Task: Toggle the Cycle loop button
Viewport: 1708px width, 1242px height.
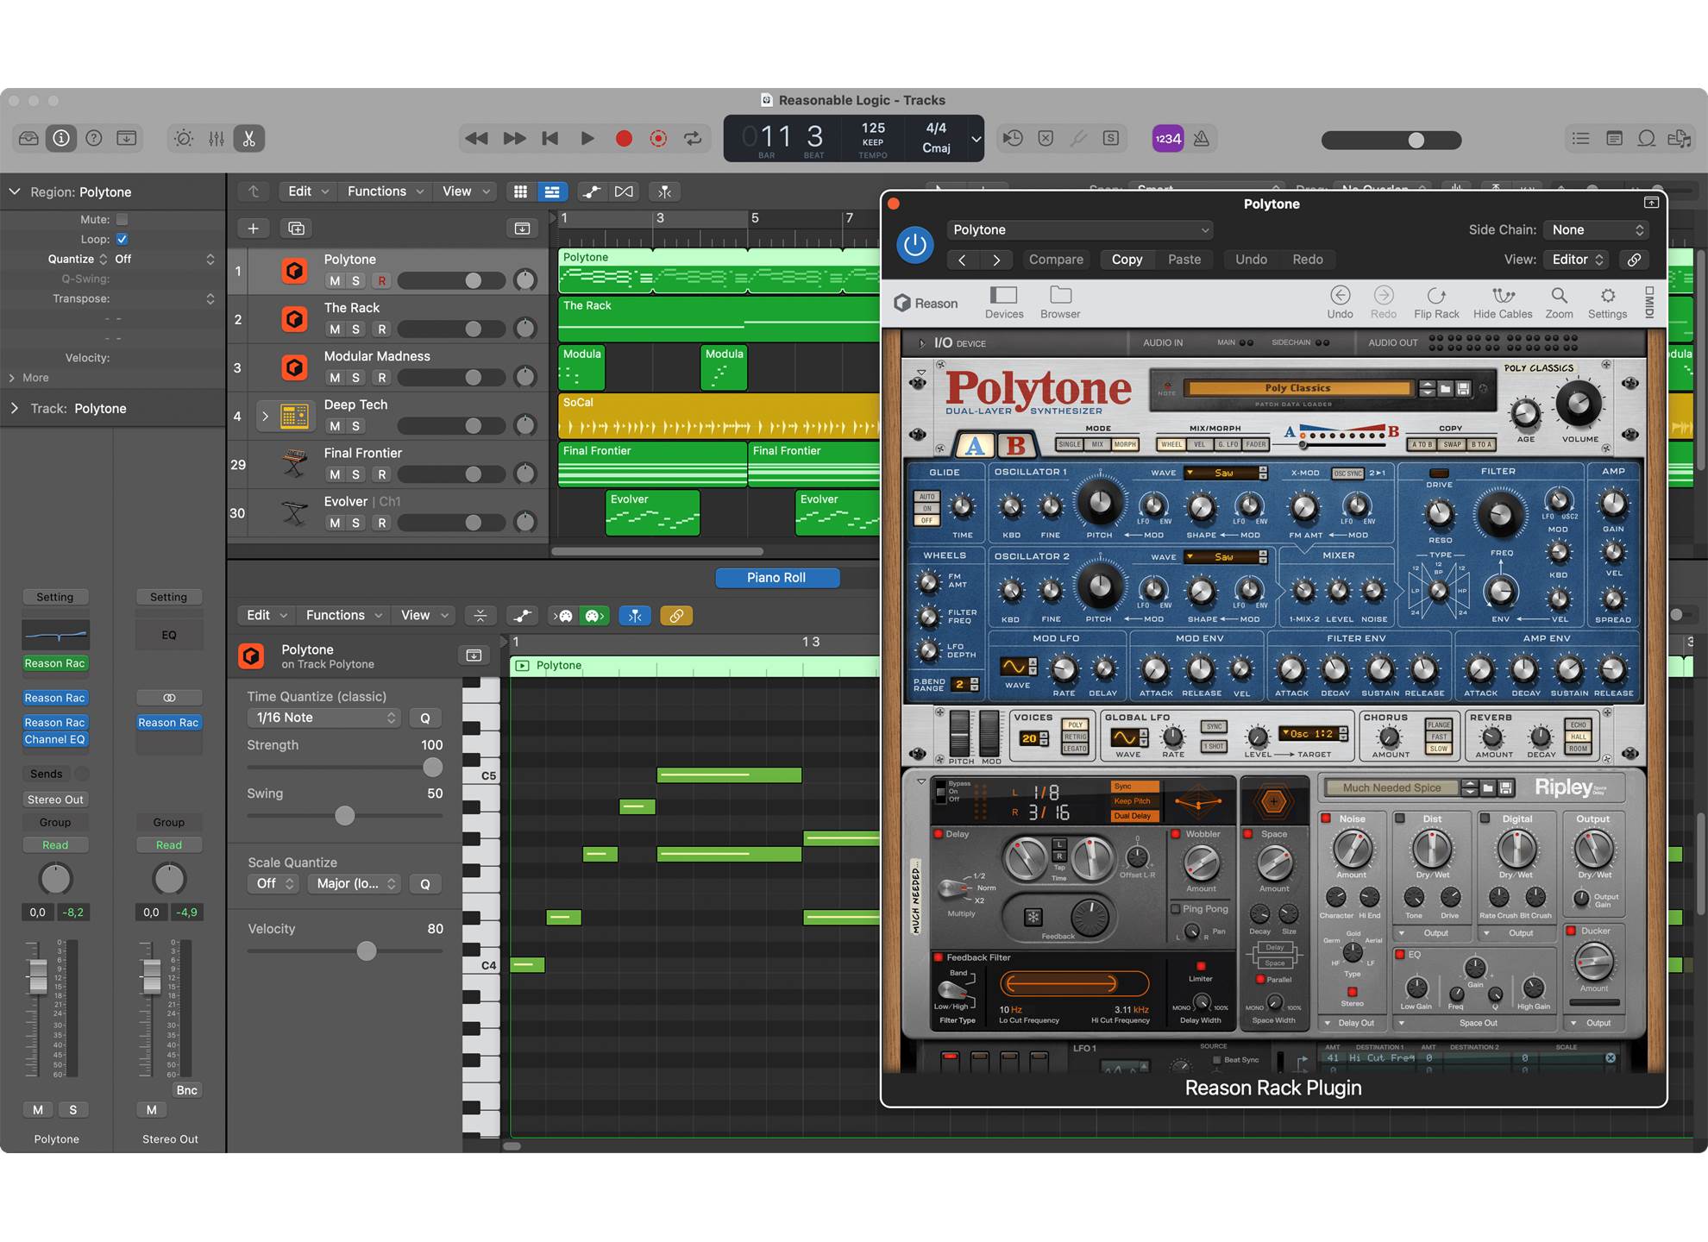Action: coord(693,138)
